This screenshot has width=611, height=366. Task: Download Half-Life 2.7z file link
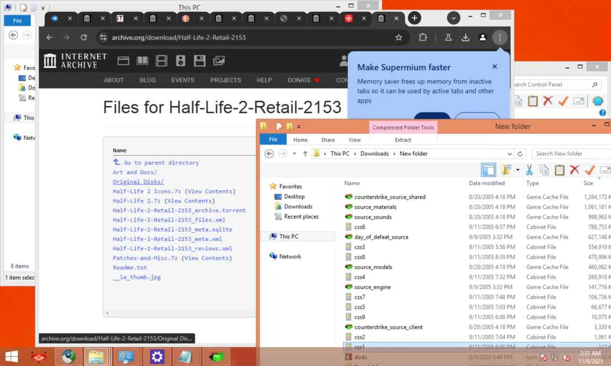pyautogui.click(x=136, y=201)
